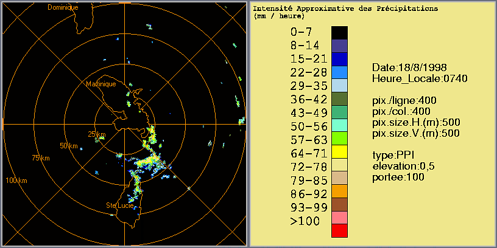497x248 pixels.
Task: Click the purple legend color swatch
Action: (339, 46)
